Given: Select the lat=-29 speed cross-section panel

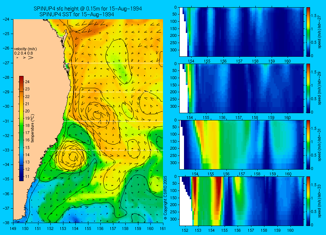Looking at the screenshot, I should click(241, 89).
